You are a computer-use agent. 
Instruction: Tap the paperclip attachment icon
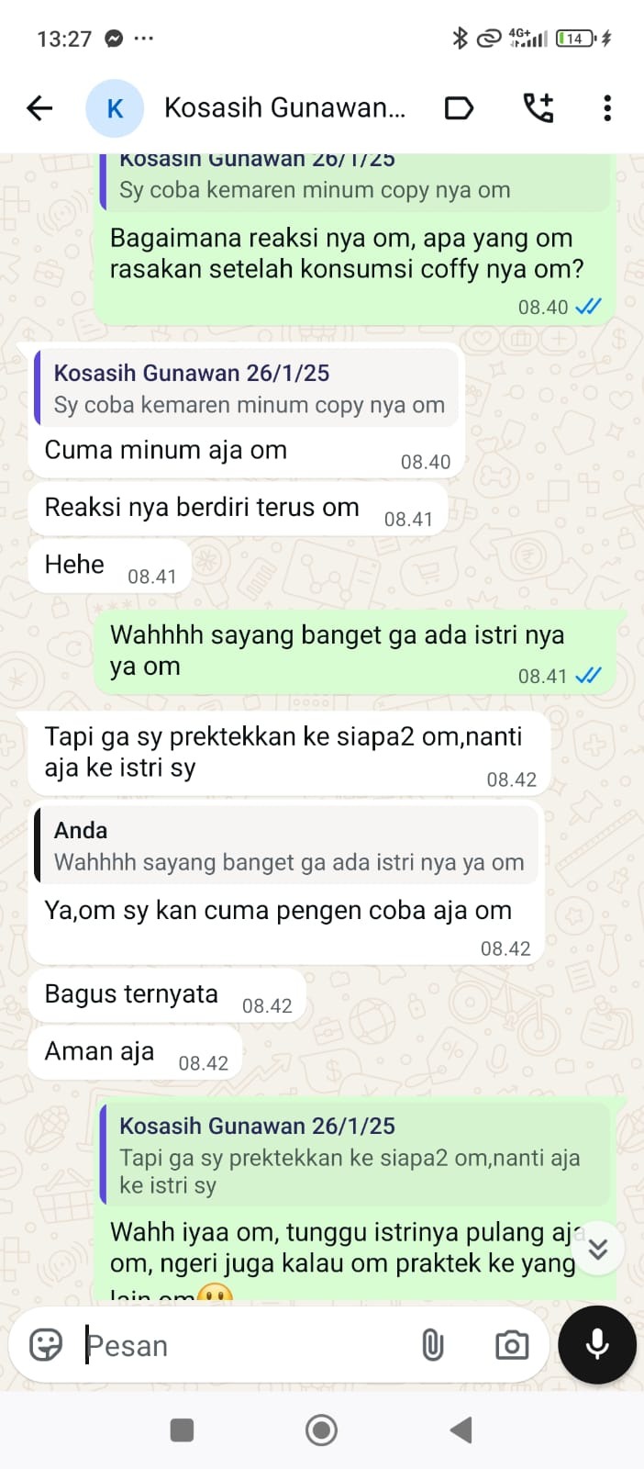point(432,1346)
